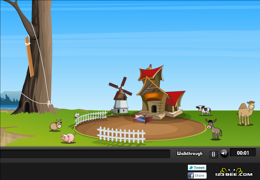The height and width of the screenshot is (180, 260).
Task: Click the windmill blades
Action: [120, 88]
